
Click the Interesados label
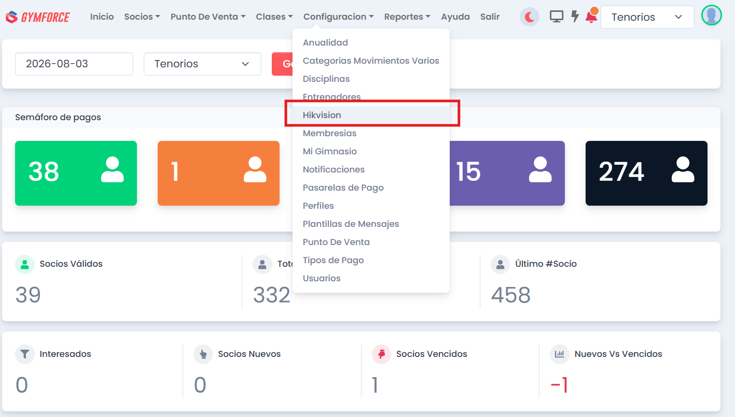tap(65, 354)
